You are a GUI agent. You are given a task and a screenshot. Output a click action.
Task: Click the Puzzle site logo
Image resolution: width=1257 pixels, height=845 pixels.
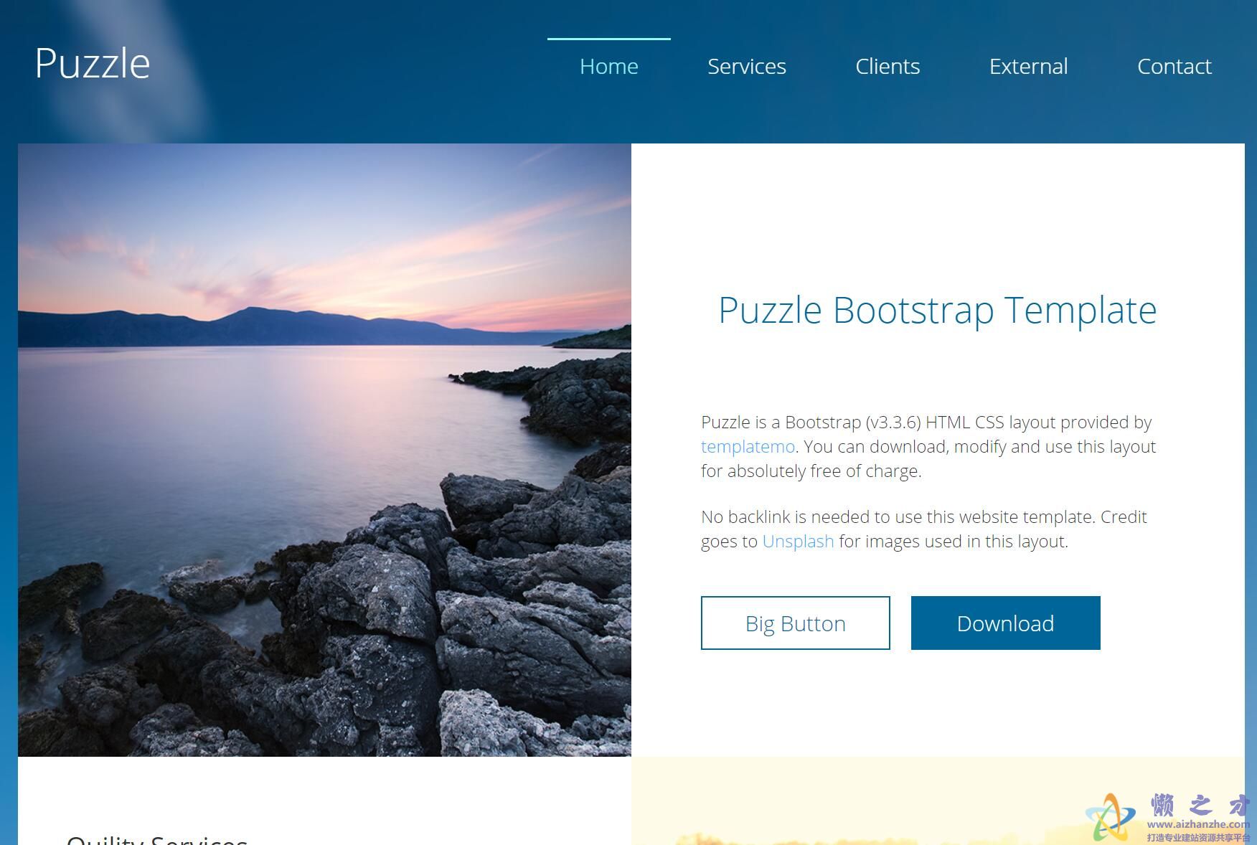pyautogui.click(x=93, y=63)
